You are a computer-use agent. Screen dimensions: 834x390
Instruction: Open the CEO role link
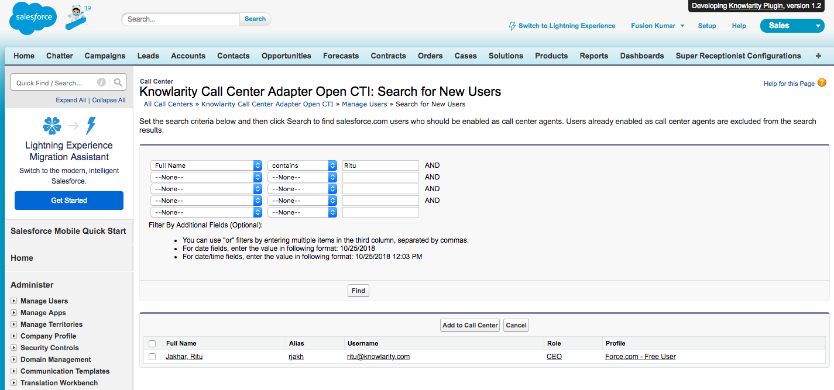[x=554, y=357]
